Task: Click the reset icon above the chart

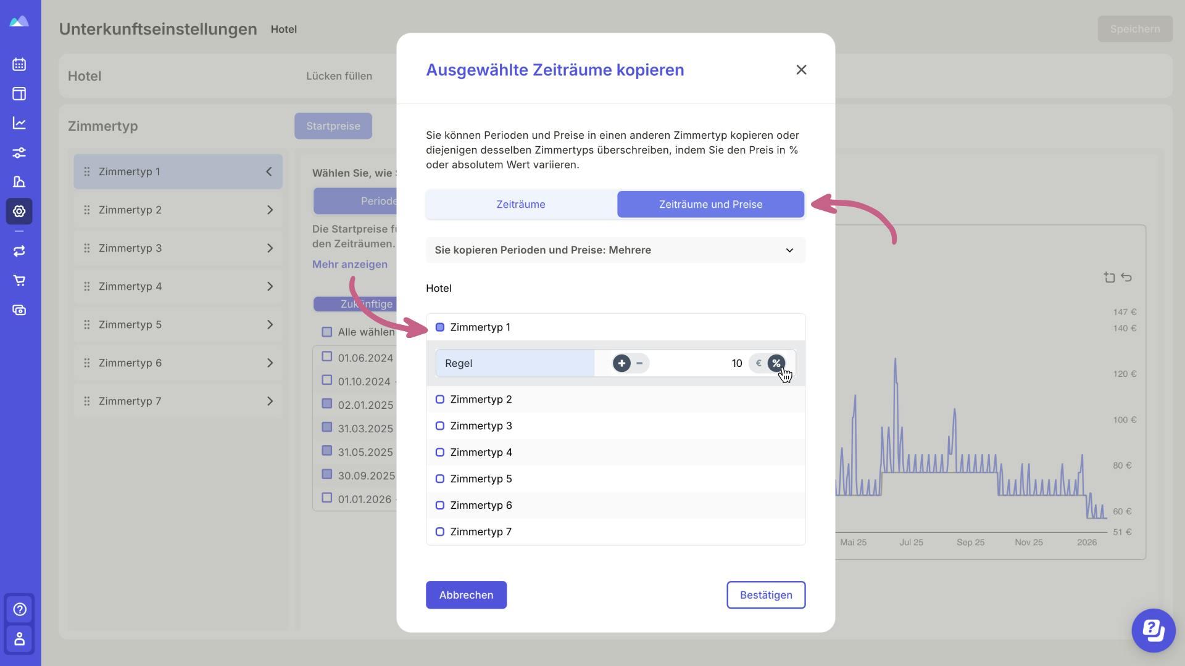Action: click(1109, 277)
